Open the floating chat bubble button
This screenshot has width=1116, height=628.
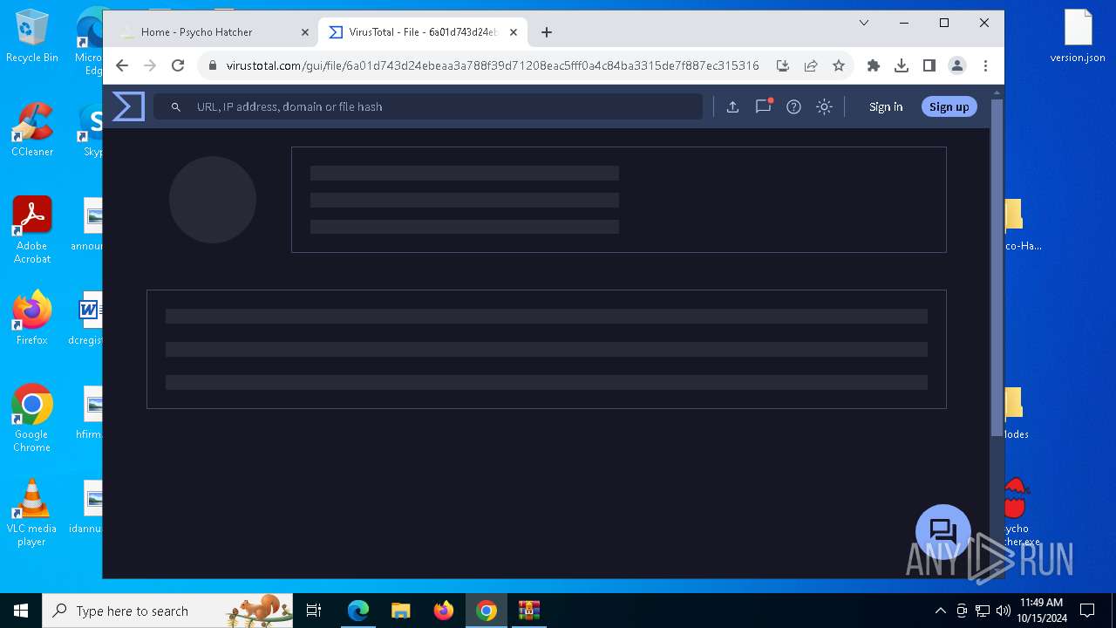(x=942, y=531)
